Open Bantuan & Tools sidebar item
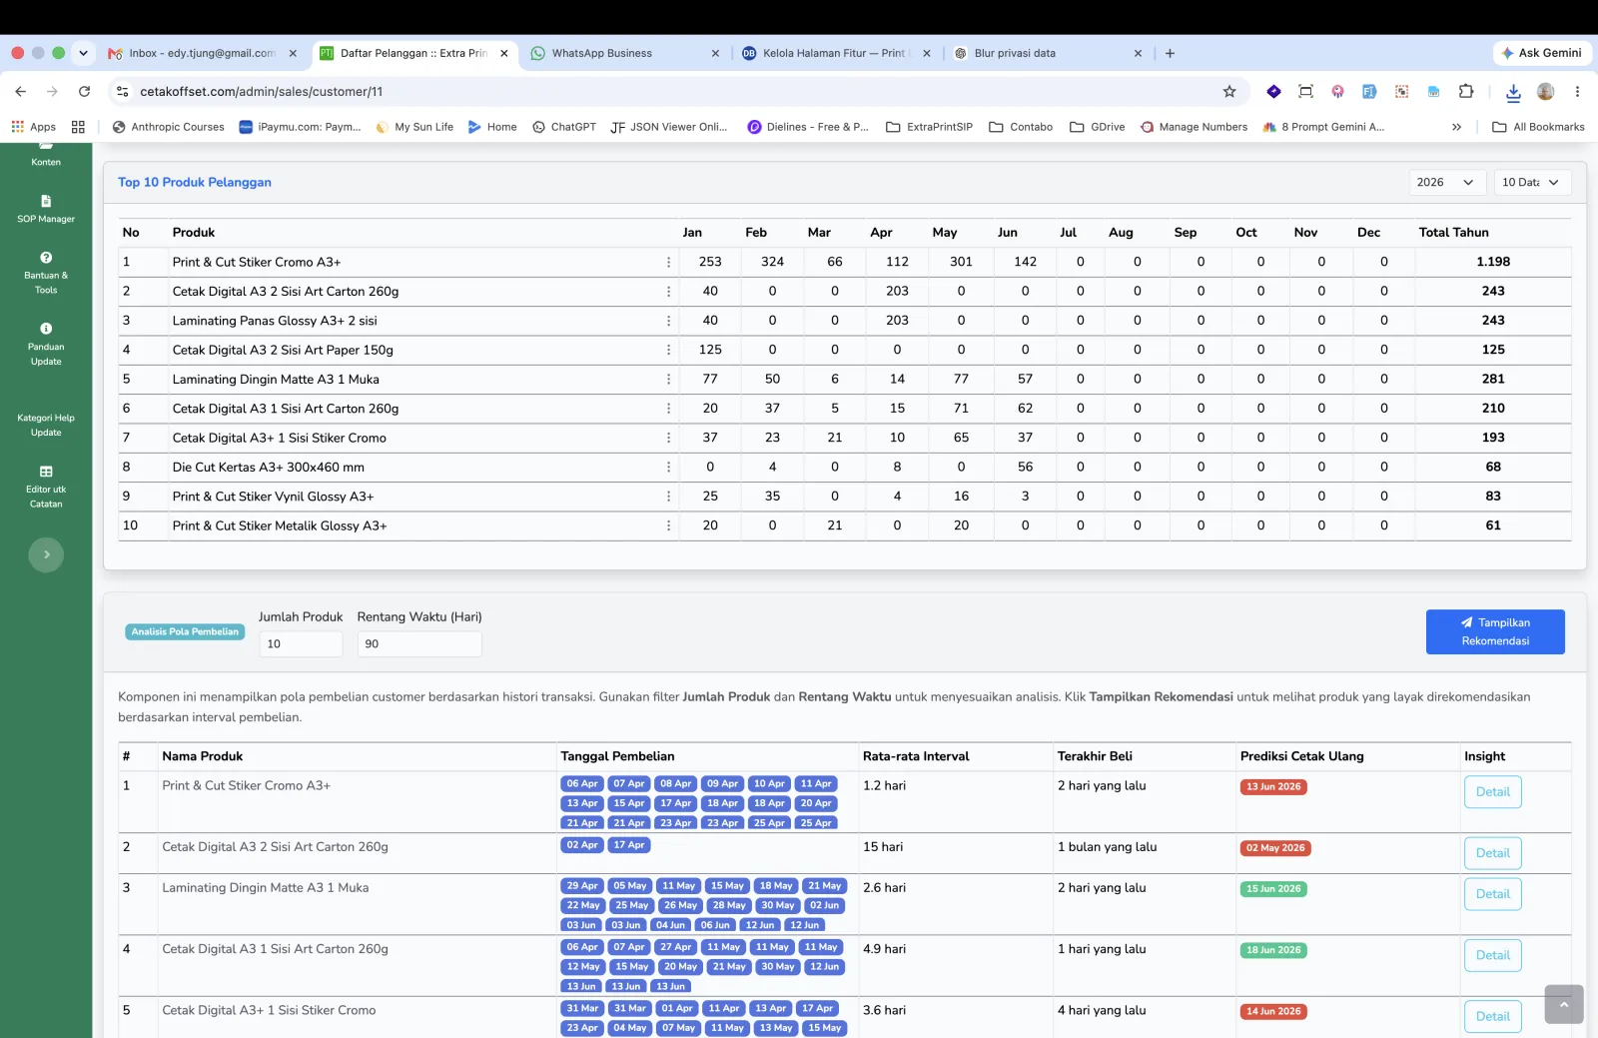This screenshot has width=1598, height=1038. (x=46, y=273)
